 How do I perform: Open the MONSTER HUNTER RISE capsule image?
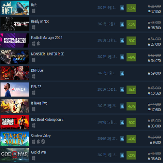(15, 57)
